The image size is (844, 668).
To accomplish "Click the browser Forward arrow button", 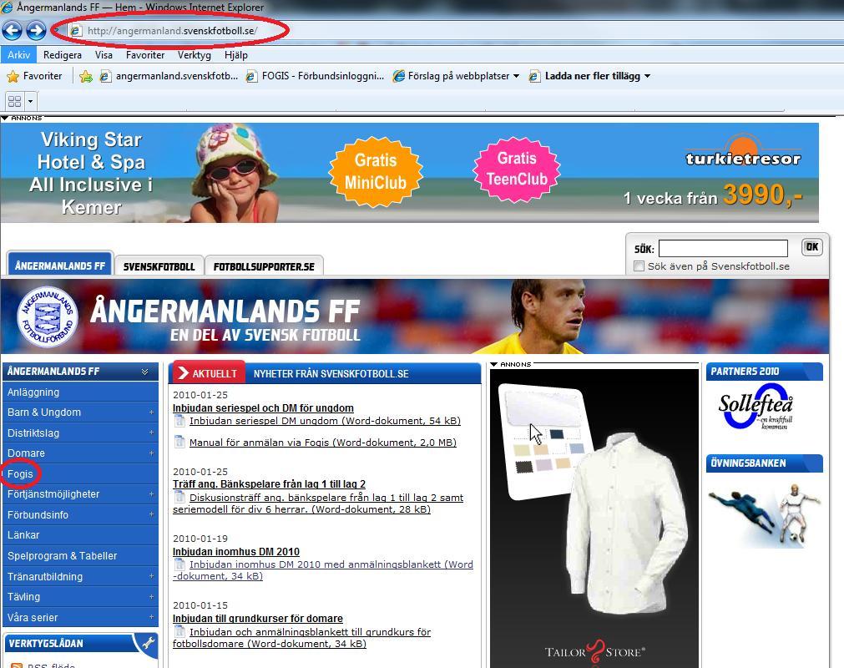I will tap(36, 31).
